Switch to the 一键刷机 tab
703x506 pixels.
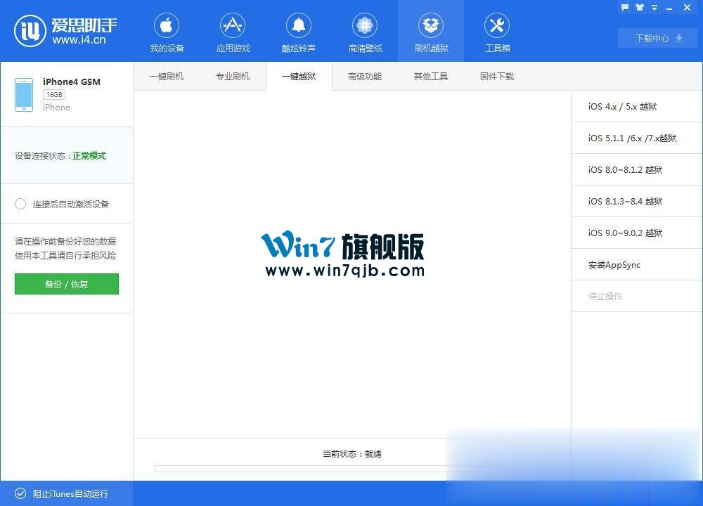[x=167, y=76]
